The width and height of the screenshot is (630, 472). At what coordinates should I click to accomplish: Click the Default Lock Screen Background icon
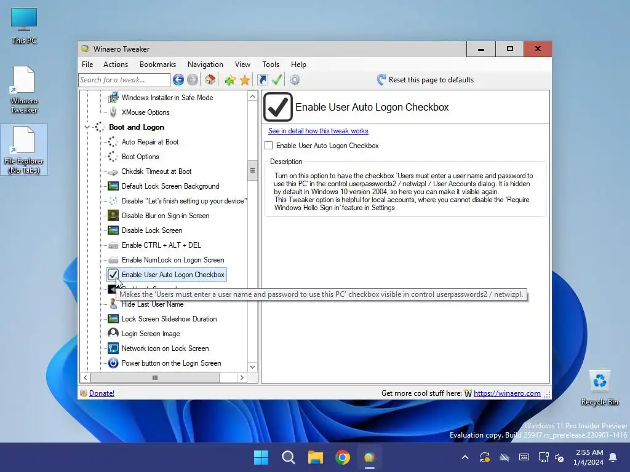coord(113,186)
